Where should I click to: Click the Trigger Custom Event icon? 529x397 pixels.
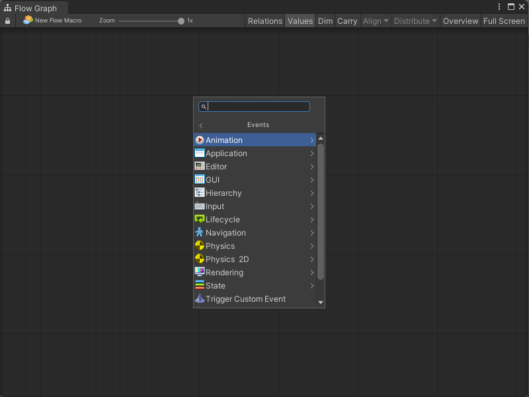(x=200, y=299)
